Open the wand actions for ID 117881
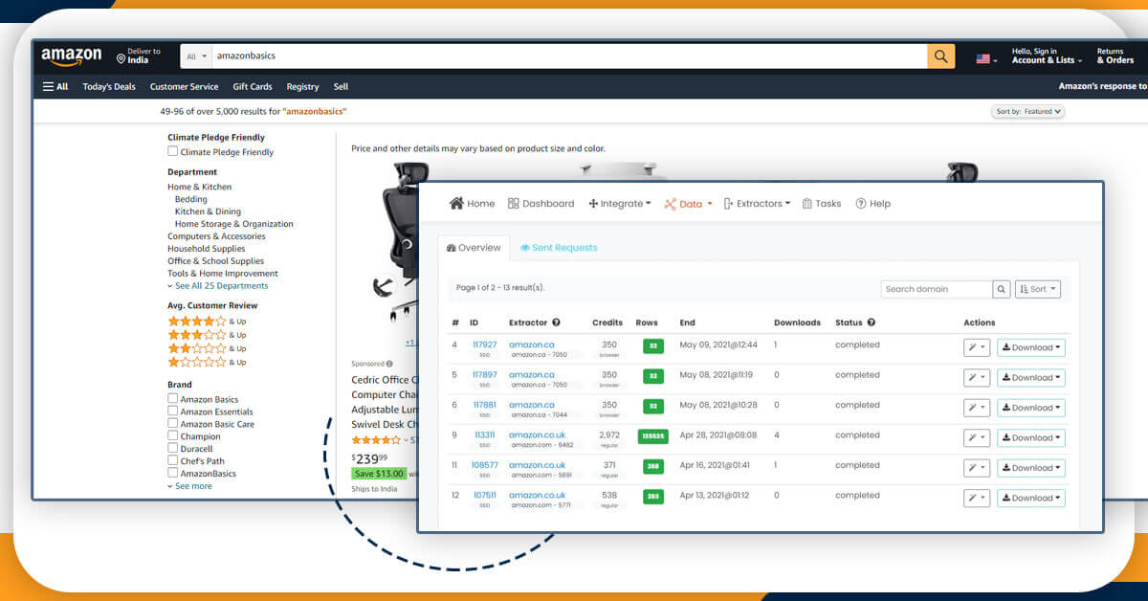1148x601 pixels. pyautogui.click(x=977, y=408)
